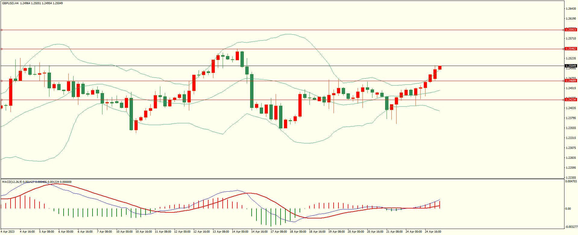Select the 1.25462 red price label
The height and width of the screenshot is (235, 578).
coord(570,49)
